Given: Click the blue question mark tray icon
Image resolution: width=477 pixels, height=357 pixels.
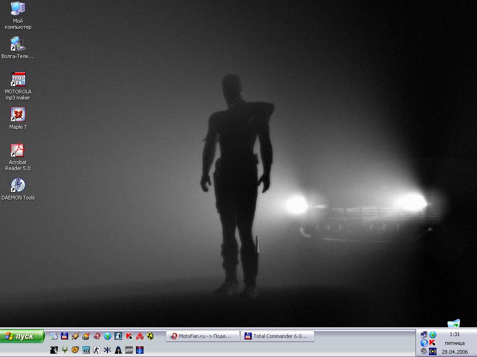Looking at the screenshot, I should pyautogui.click(x=424, y=343).
